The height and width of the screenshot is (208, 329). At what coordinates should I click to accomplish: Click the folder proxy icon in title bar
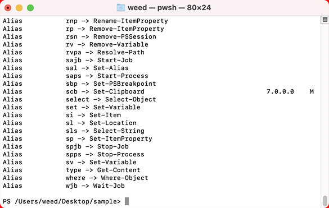click(x=121, y=8)
